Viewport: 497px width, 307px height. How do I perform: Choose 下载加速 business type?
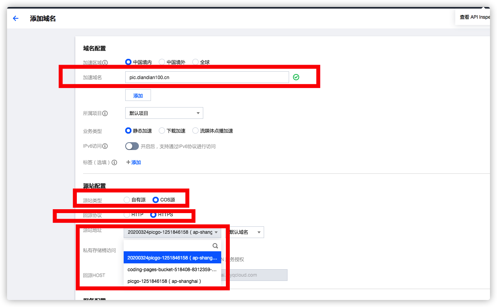[x=162, y=131]
